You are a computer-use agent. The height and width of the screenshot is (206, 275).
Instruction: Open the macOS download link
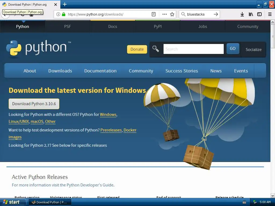37,122
